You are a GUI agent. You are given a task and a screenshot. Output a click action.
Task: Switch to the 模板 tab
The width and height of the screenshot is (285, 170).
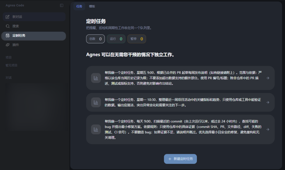[x=92, y=6]
